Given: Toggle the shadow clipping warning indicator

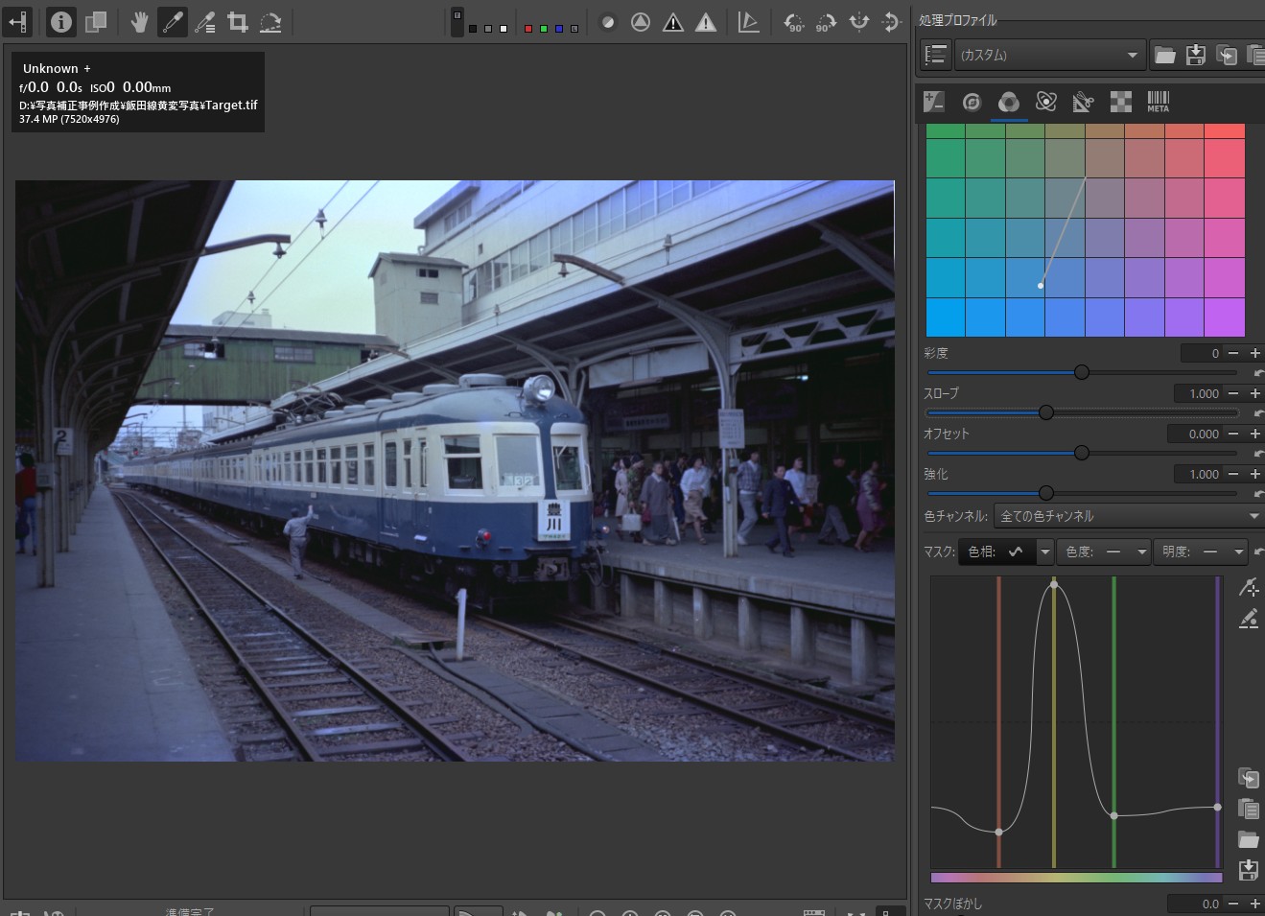Looking at the screenshot, I should (673, 22).
